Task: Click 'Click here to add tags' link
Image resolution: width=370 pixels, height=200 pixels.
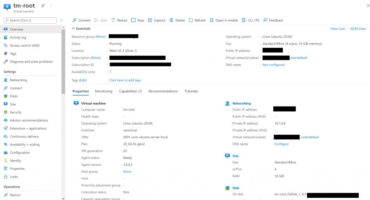Action: click(x=125, y=81)
